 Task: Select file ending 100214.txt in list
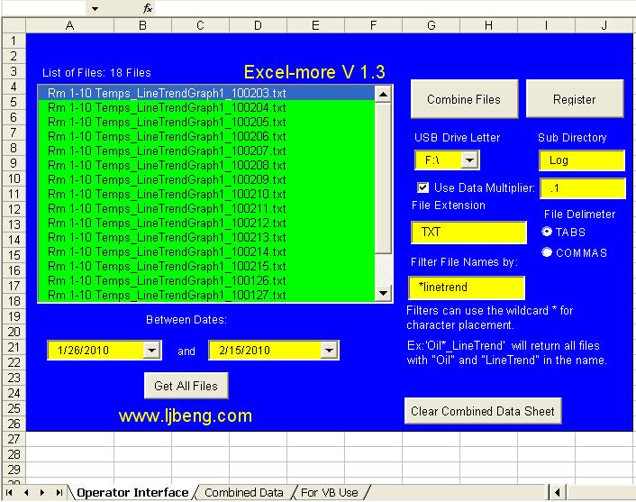(206, 251)
